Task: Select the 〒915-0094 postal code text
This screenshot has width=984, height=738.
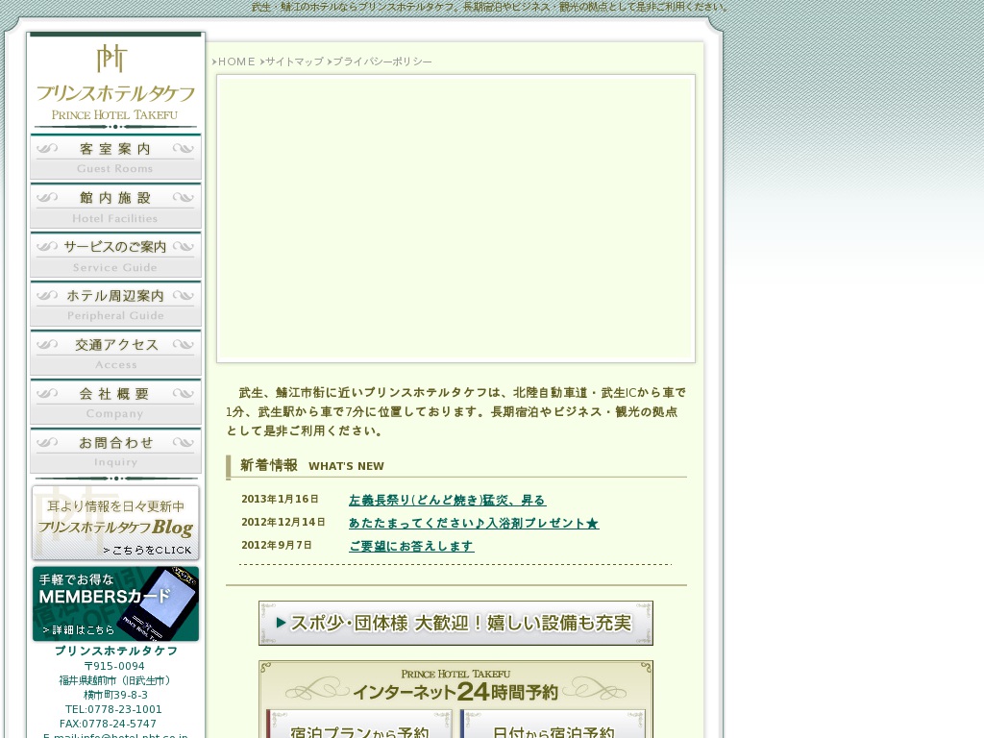Action: pyautogui.click(x=114, y=666)
